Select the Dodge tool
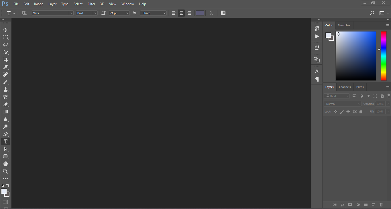Screen dimensions: 391x209 (5, 127)
